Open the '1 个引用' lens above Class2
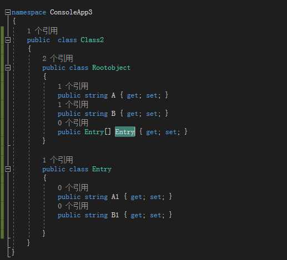The width and height of the screenshot is (287, 260). (x=42, y=30)
